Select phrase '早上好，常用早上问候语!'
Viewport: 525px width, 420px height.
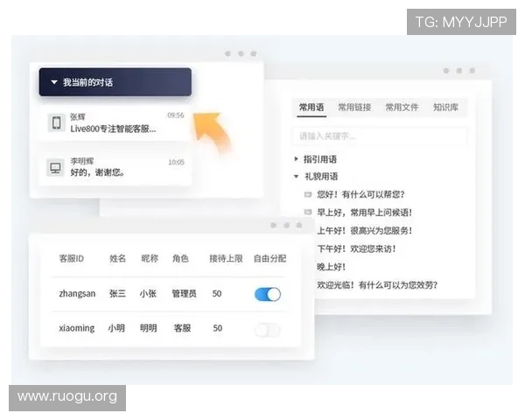point(364,213)
